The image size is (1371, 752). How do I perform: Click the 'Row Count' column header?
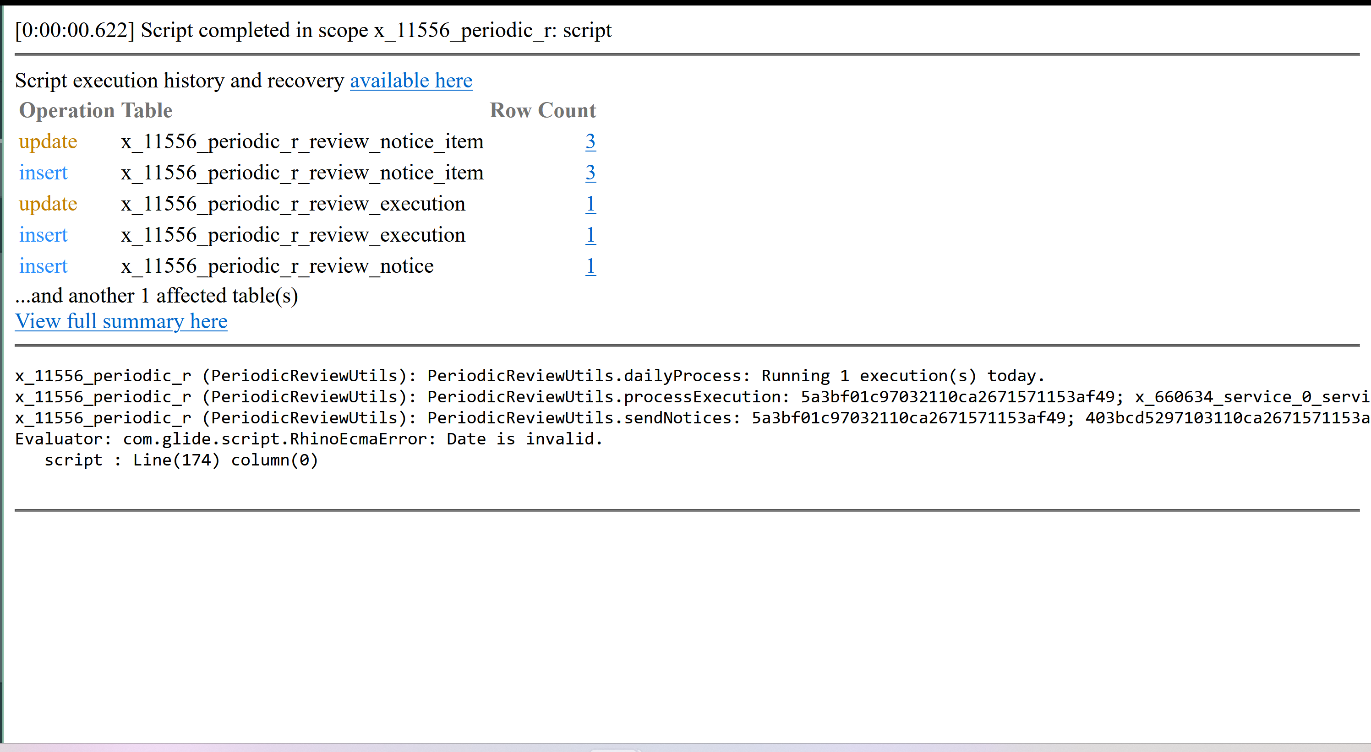542,111
